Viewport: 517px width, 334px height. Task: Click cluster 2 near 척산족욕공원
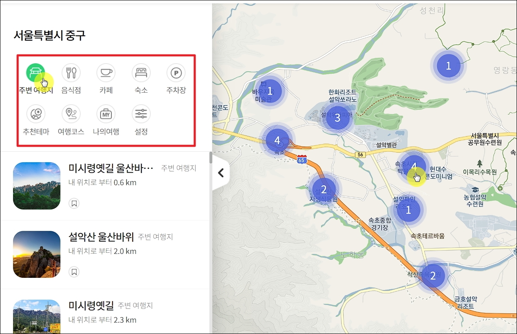[x=433, y=275]
